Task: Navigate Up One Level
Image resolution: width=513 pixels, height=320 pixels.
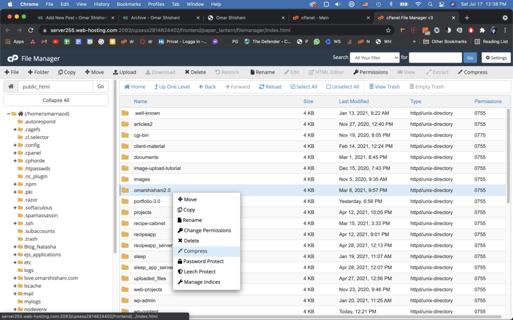Action: coord(172,86)
